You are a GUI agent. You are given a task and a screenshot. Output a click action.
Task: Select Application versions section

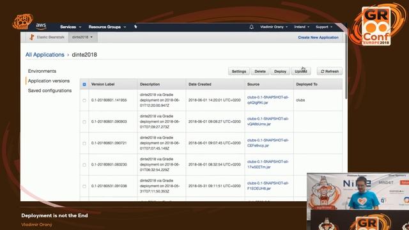pos(49,81)
